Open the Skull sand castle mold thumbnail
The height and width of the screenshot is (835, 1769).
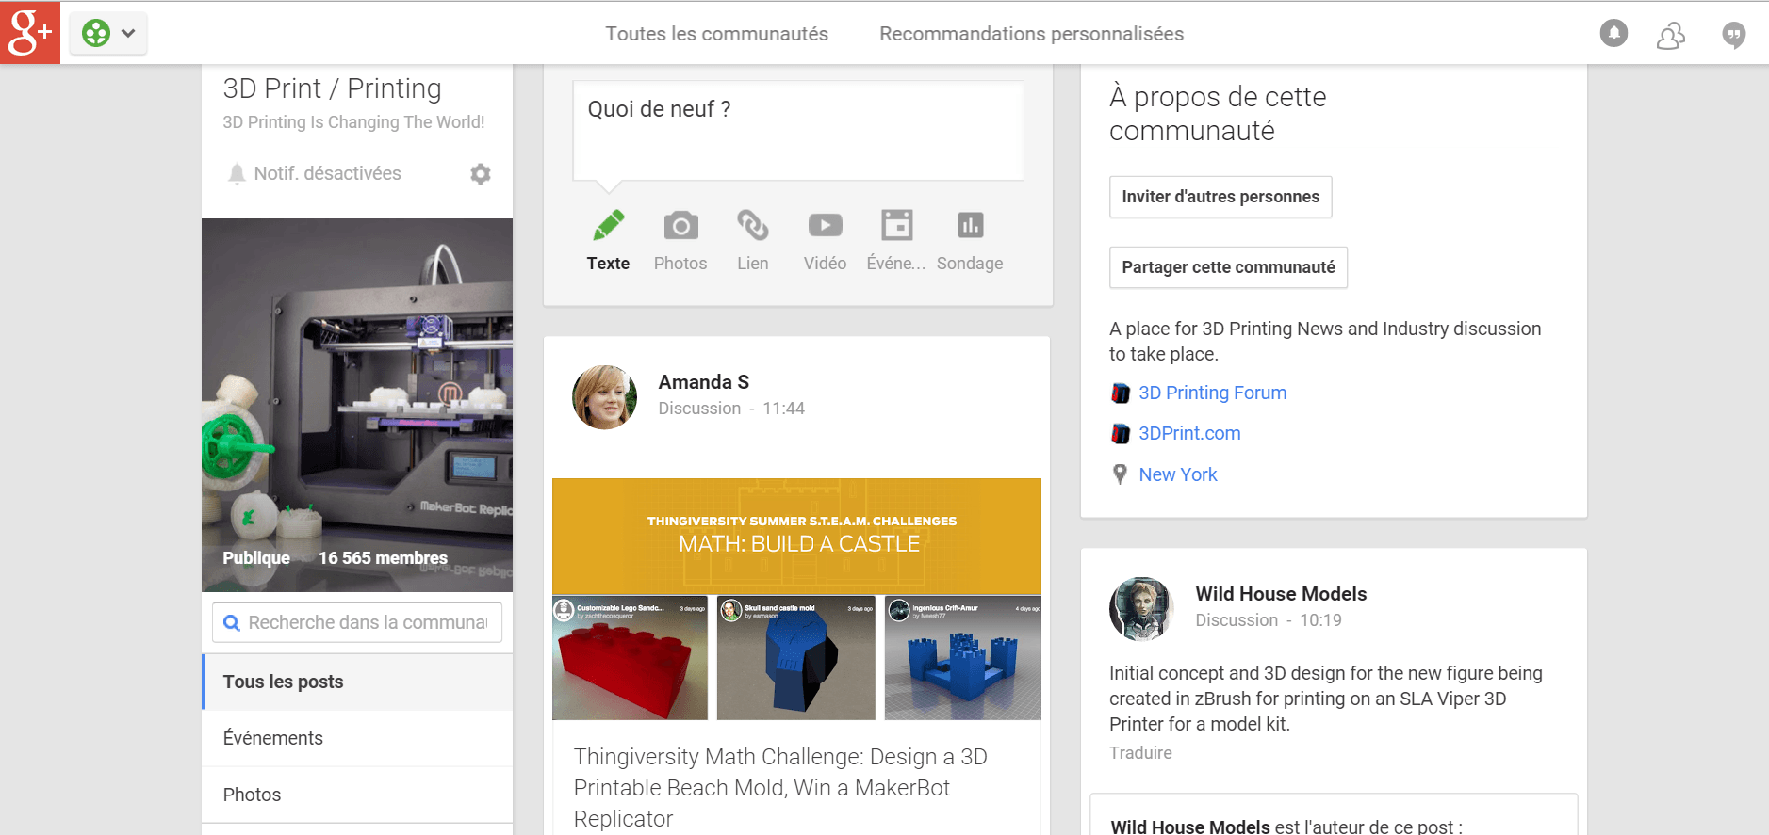click(795, 658)
